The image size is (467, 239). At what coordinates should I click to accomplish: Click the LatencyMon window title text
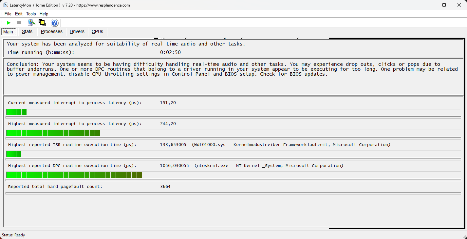[70, 5]
